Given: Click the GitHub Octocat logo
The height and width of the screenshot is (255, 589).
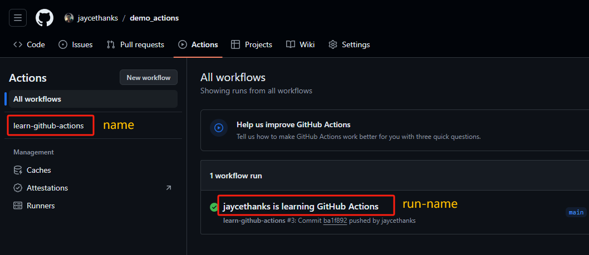Looking at the screenshot, I should click(45, 18).
